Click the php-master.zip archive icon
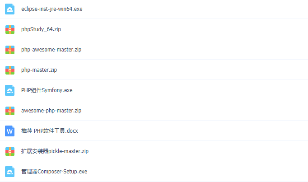 (x=10, y=70)
